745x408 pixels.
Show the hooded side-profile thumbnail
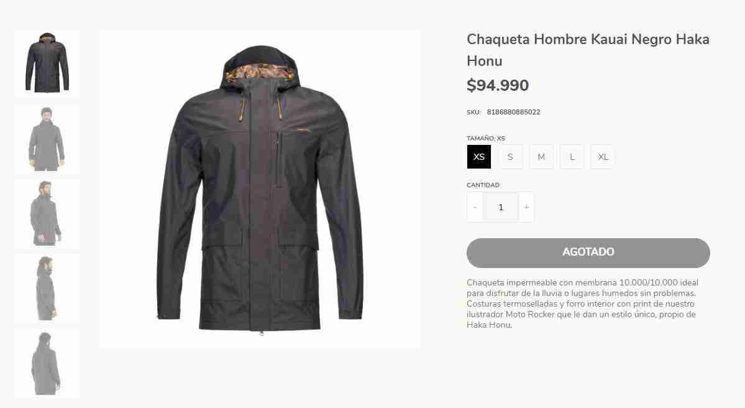[x=47, y=288]
